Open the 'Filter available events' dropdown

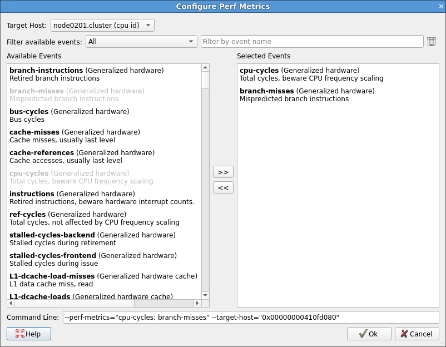click(141, 41)
